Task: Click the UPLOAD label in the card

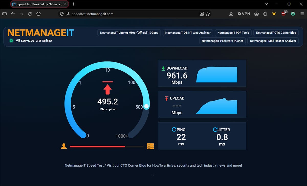Action: 177,98
